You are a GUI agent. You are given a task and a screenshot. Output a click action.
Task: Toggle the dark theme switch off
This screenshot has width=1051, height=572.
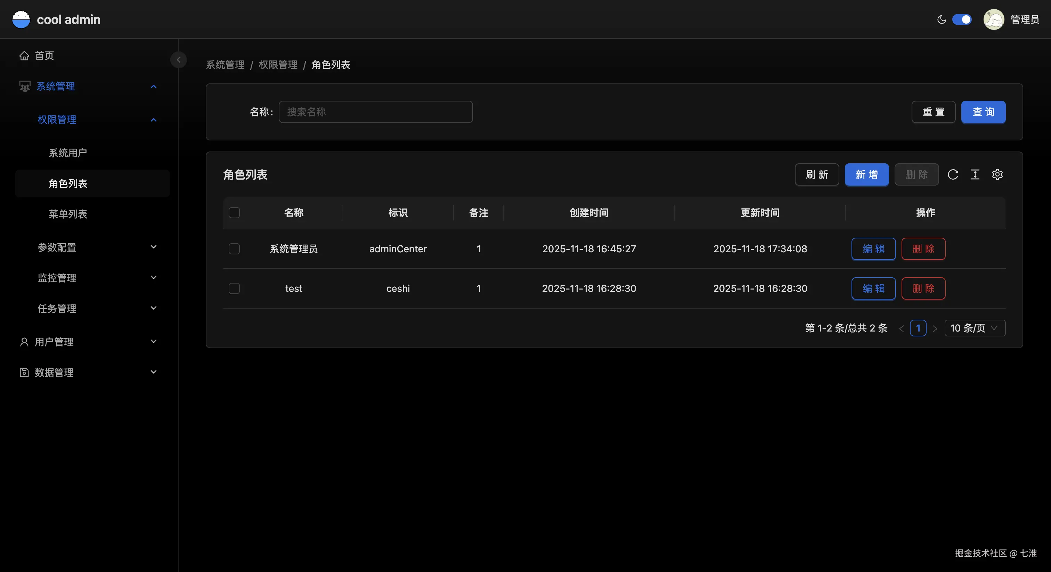tap(962, 19)
